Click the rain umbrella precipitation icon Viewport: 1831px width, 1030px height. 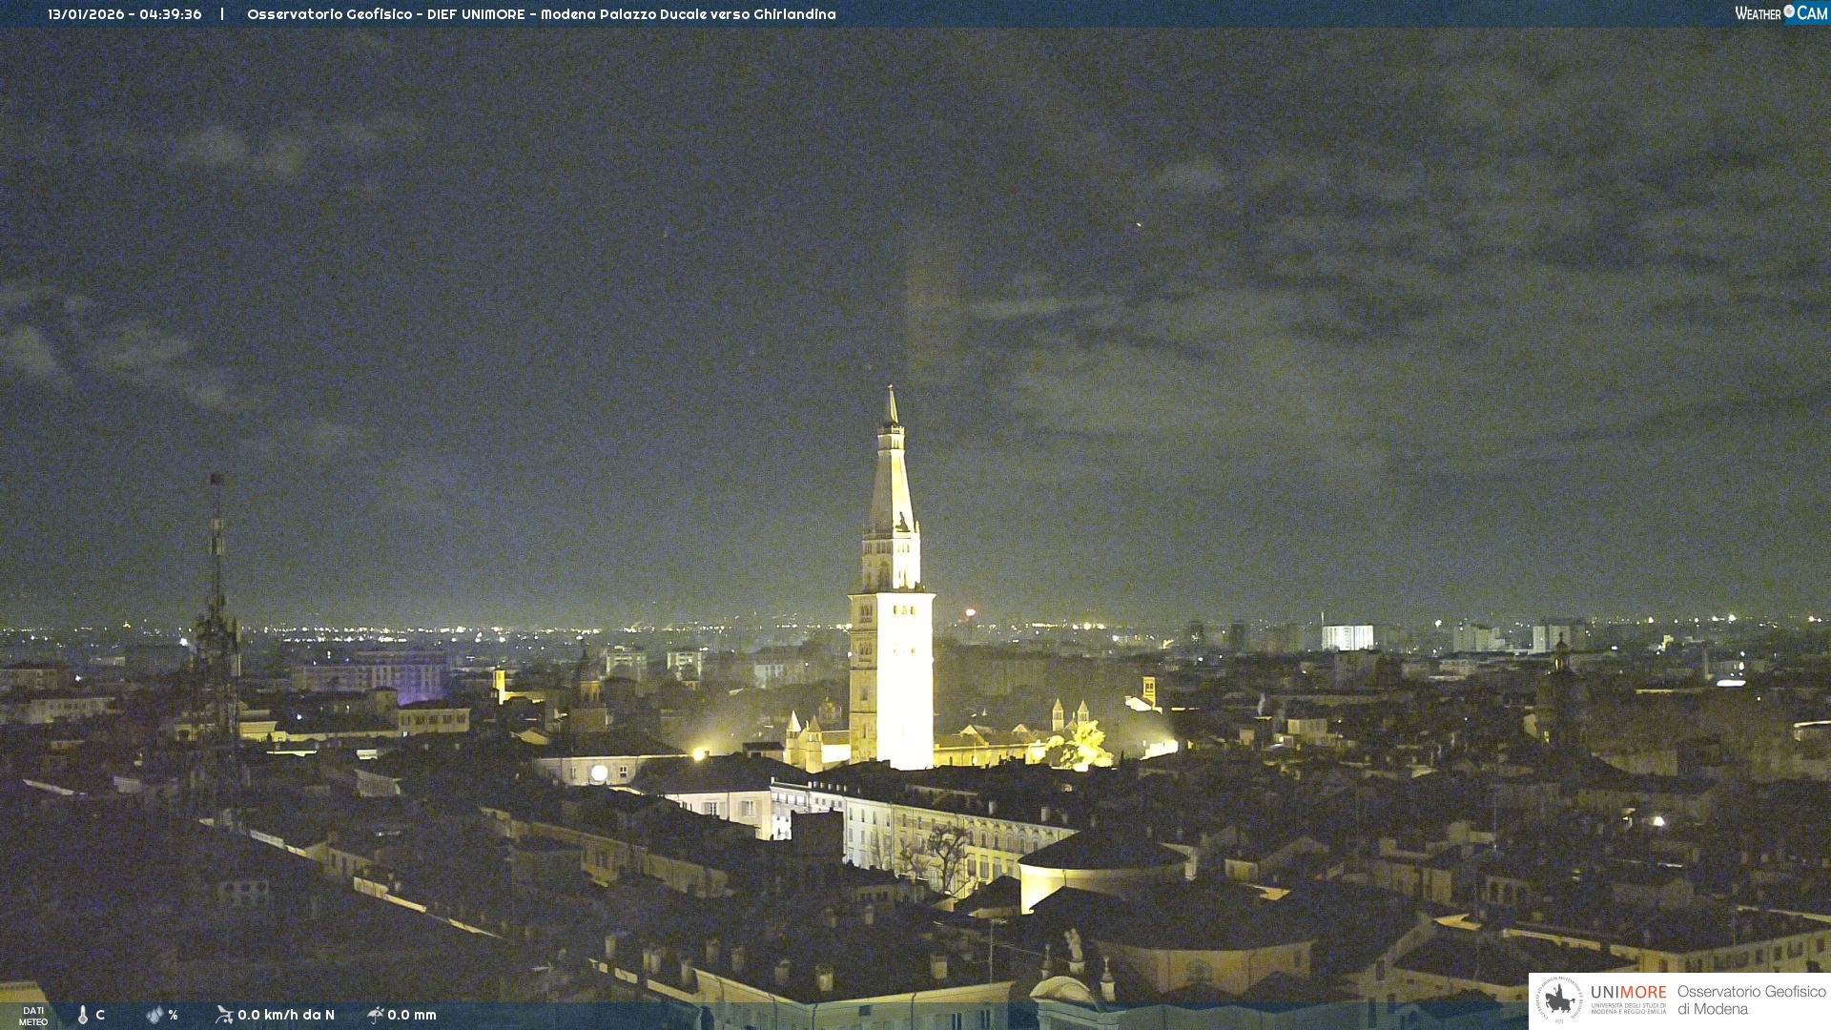(x=375, y=1015)
